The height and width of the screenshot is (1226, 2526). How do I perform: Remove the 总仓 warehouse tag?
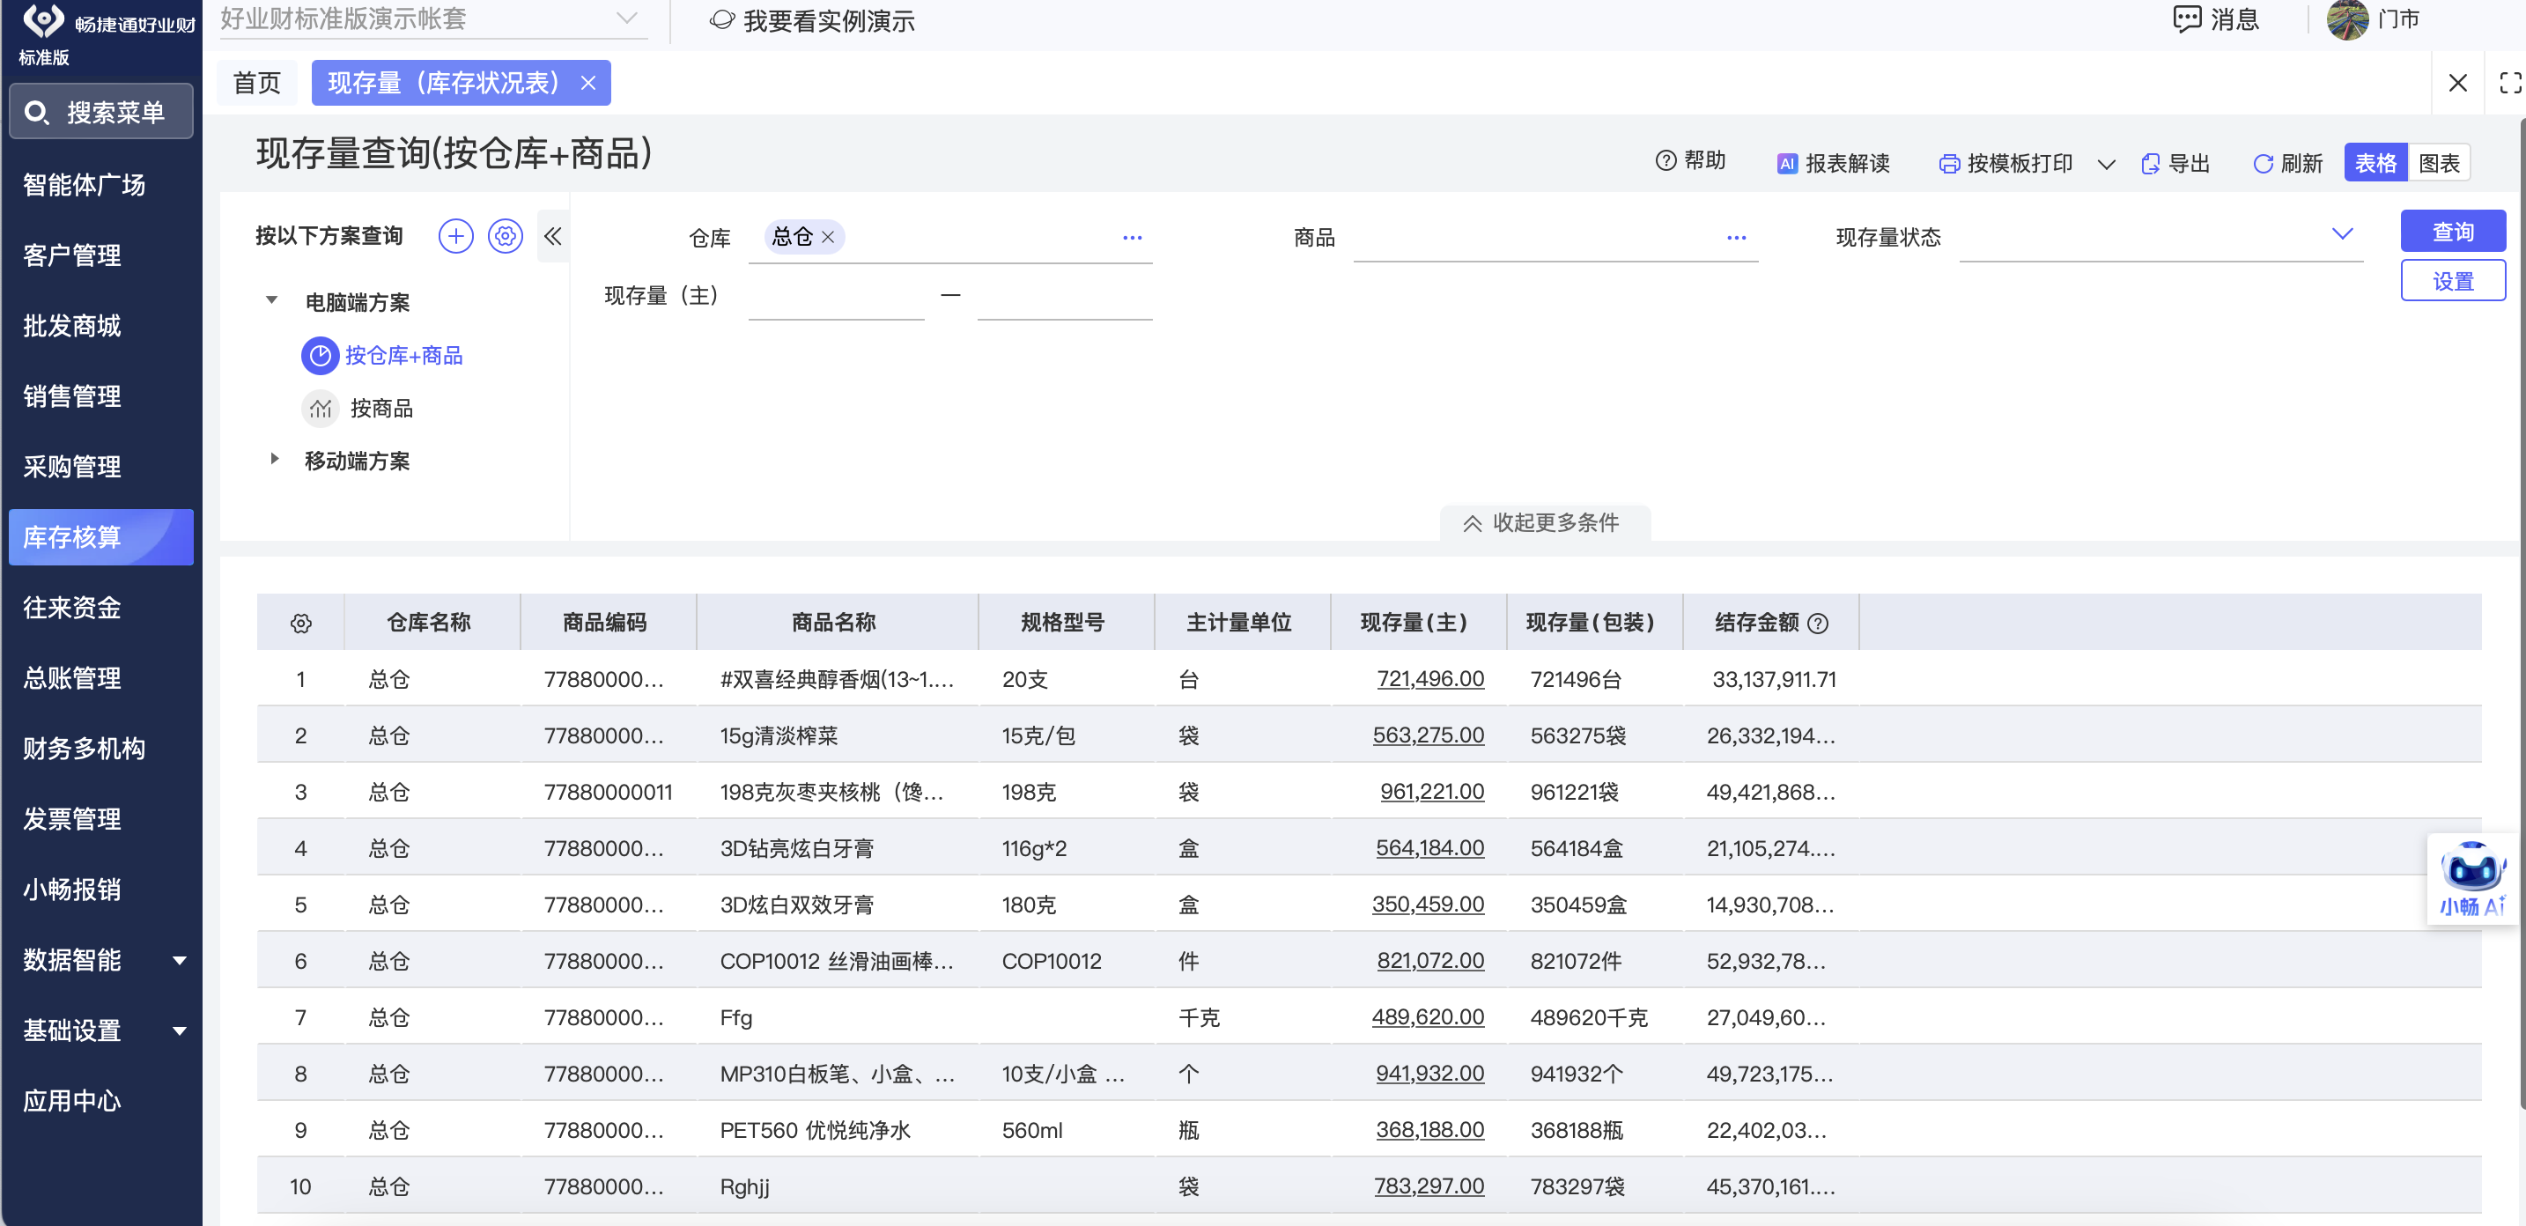tap(828, 236)
